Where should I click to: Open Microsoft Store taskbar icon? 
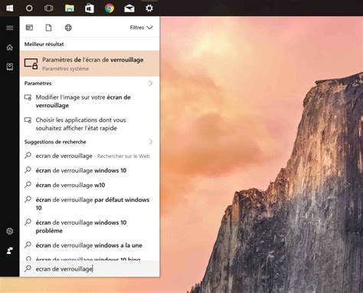89,8
